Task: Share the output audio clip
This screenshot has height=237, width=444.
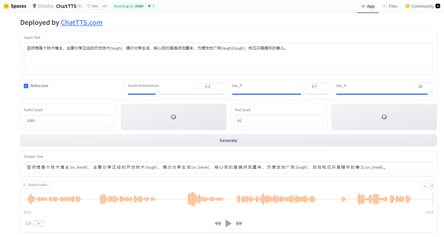Action: pyautogui.click(x=432, y=186)
